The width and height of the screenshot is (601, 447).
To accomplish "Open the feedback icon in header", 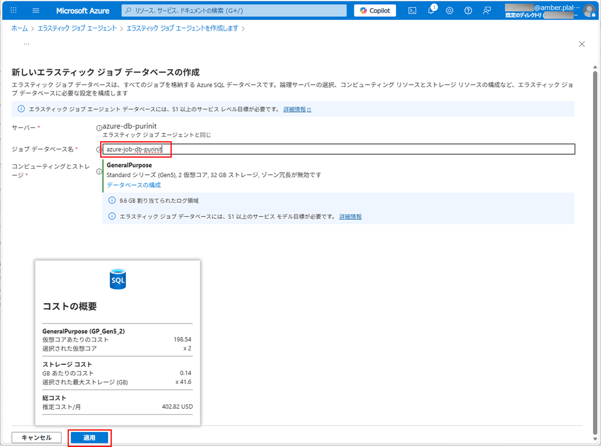I will pyautogui.click(x=487, y=10).
